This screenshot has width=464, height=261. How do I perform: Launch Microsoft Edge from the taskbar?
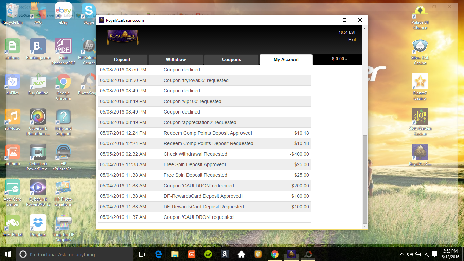[158, 254]
